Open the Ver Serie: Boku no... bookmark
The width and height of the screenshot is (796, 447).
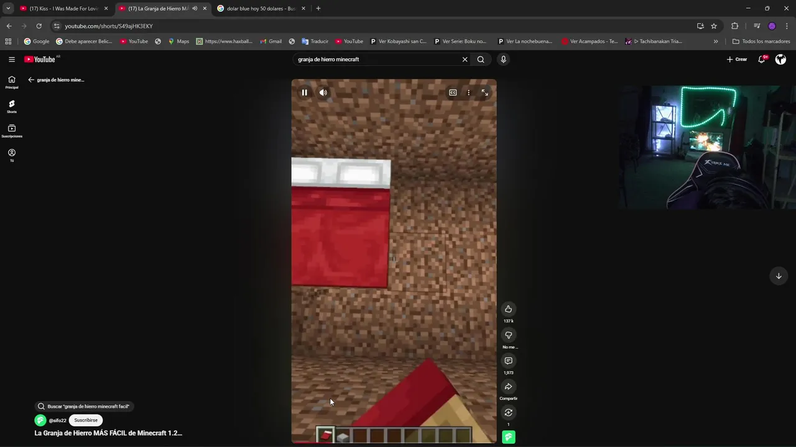[x=460, y=42]
